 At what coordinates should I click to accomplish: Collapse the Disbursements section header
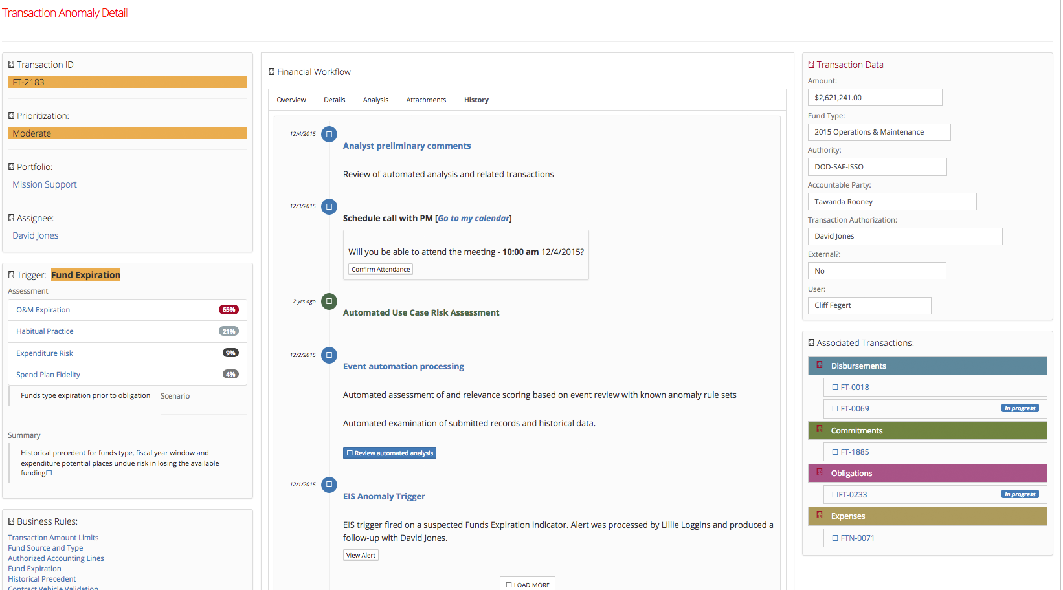click(x=927, y=366)
